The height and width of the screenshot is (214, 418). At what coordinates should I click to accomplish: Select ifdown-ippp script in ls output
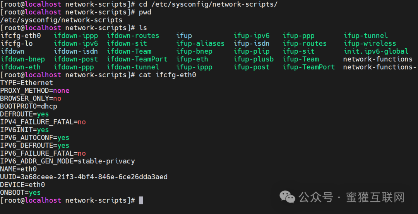point(76,36)
